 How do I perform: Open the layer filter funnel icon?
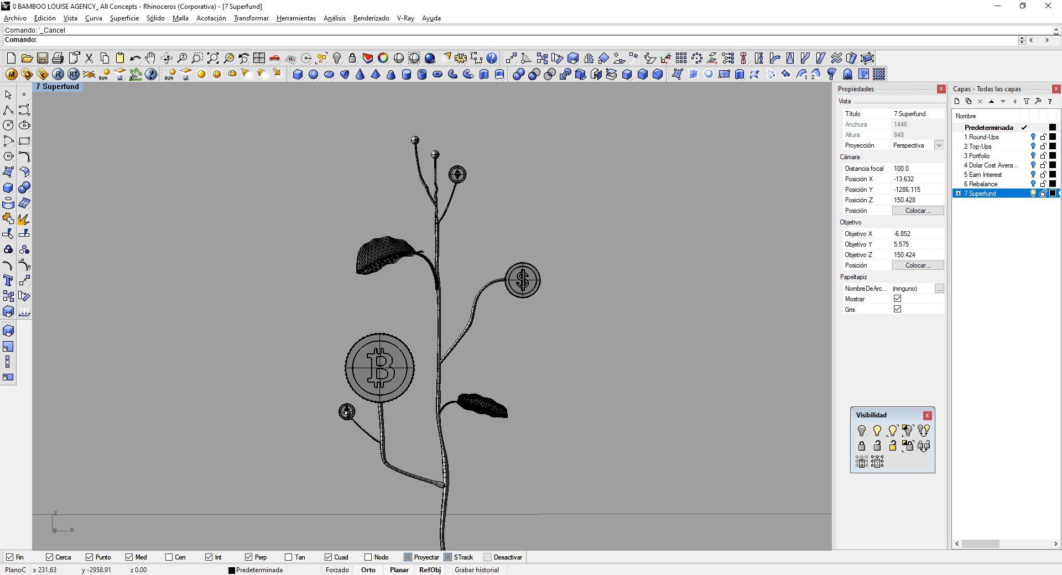point(1026,101)
